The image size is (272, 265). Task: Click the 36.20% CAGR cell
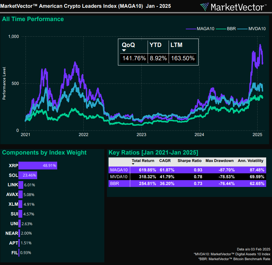click(167, 184)
